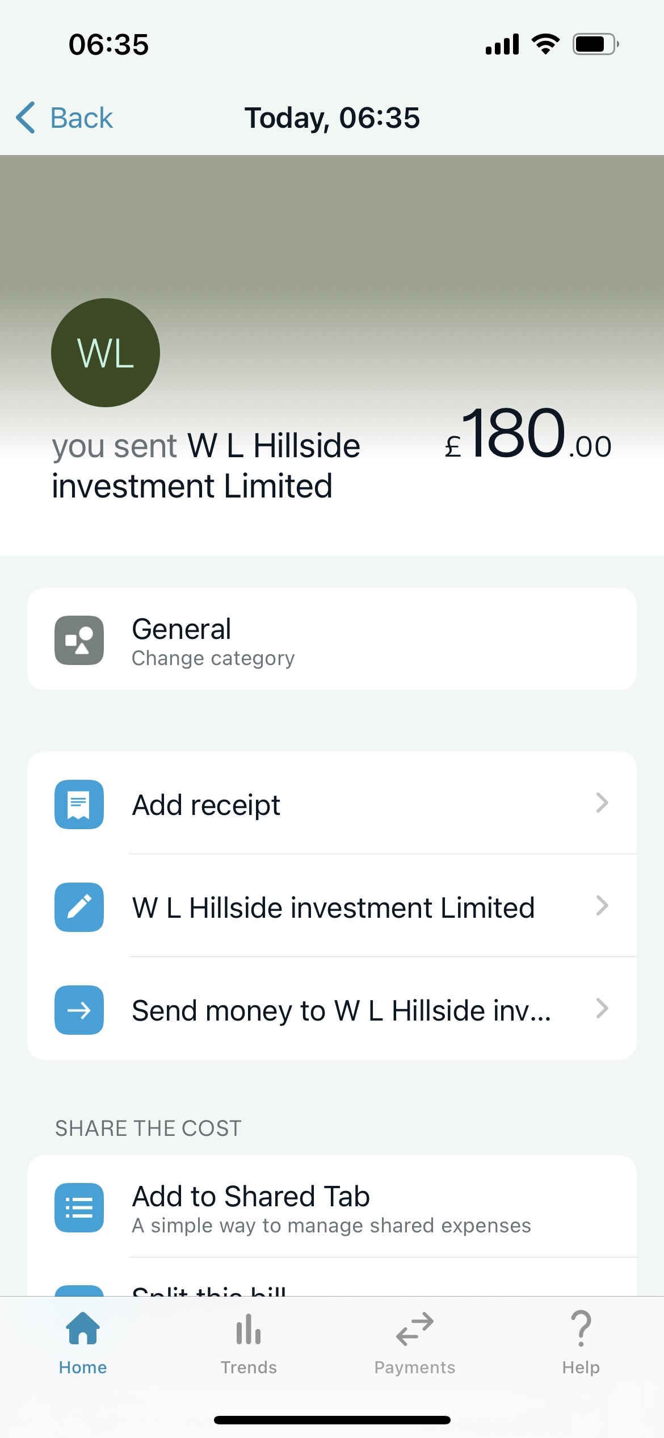Tap the blue arrow send-money icon

coord(79,1010)
